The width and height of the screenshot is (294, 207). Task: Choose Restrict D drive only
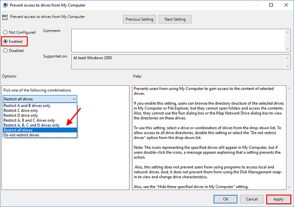coord(40,115)
